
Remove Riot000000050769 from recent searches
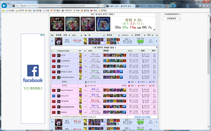[180, 14]
